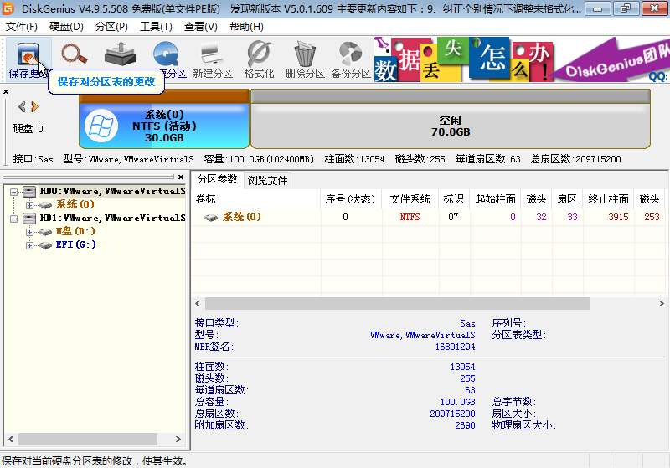Click the EFI(G:) partition icon in tree
670x468 pixels.
coord(45,245)
